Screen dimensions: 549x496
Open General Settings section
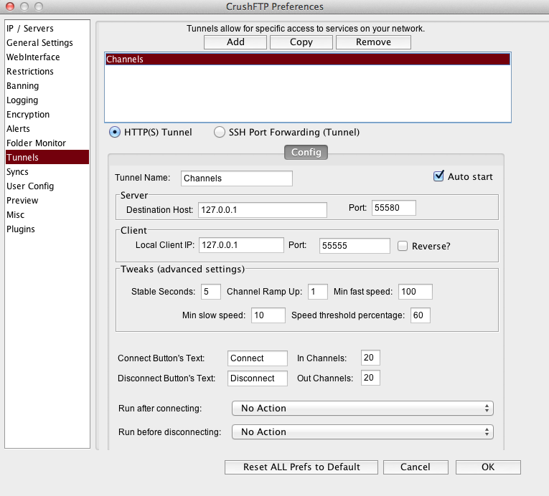[47, 43]
